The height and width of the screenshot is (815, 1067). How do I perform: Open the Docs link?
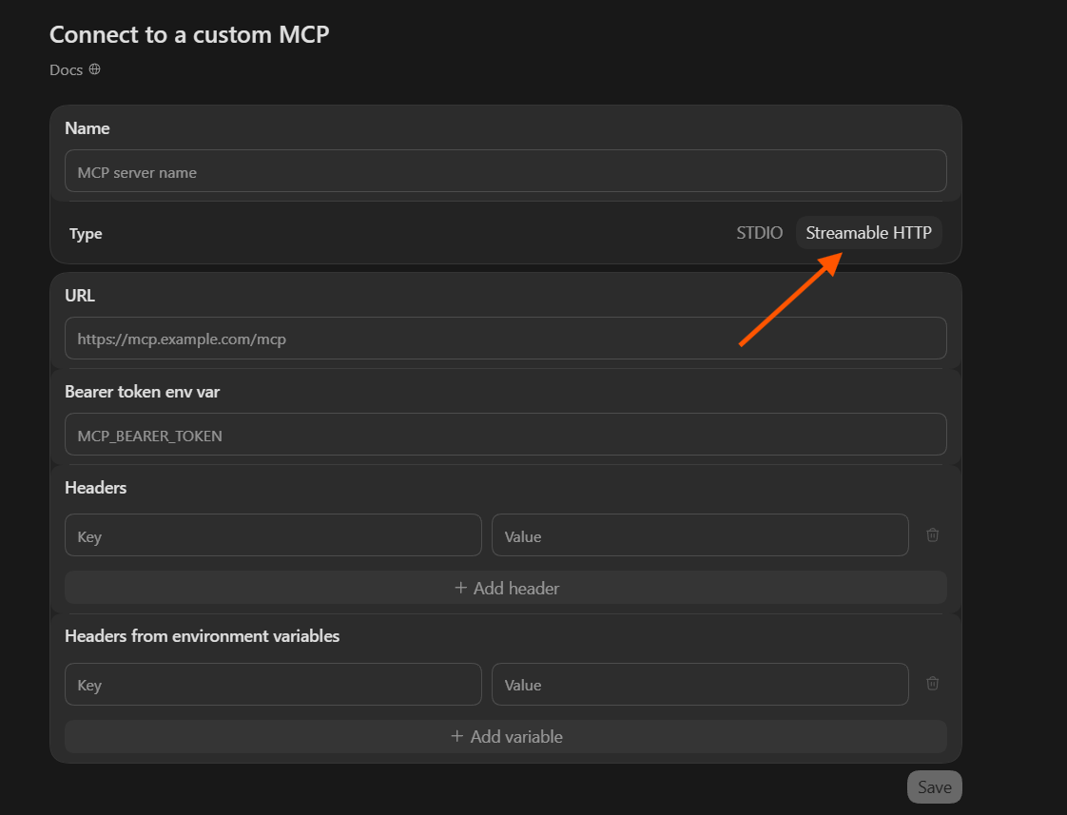tap(66, 70)
